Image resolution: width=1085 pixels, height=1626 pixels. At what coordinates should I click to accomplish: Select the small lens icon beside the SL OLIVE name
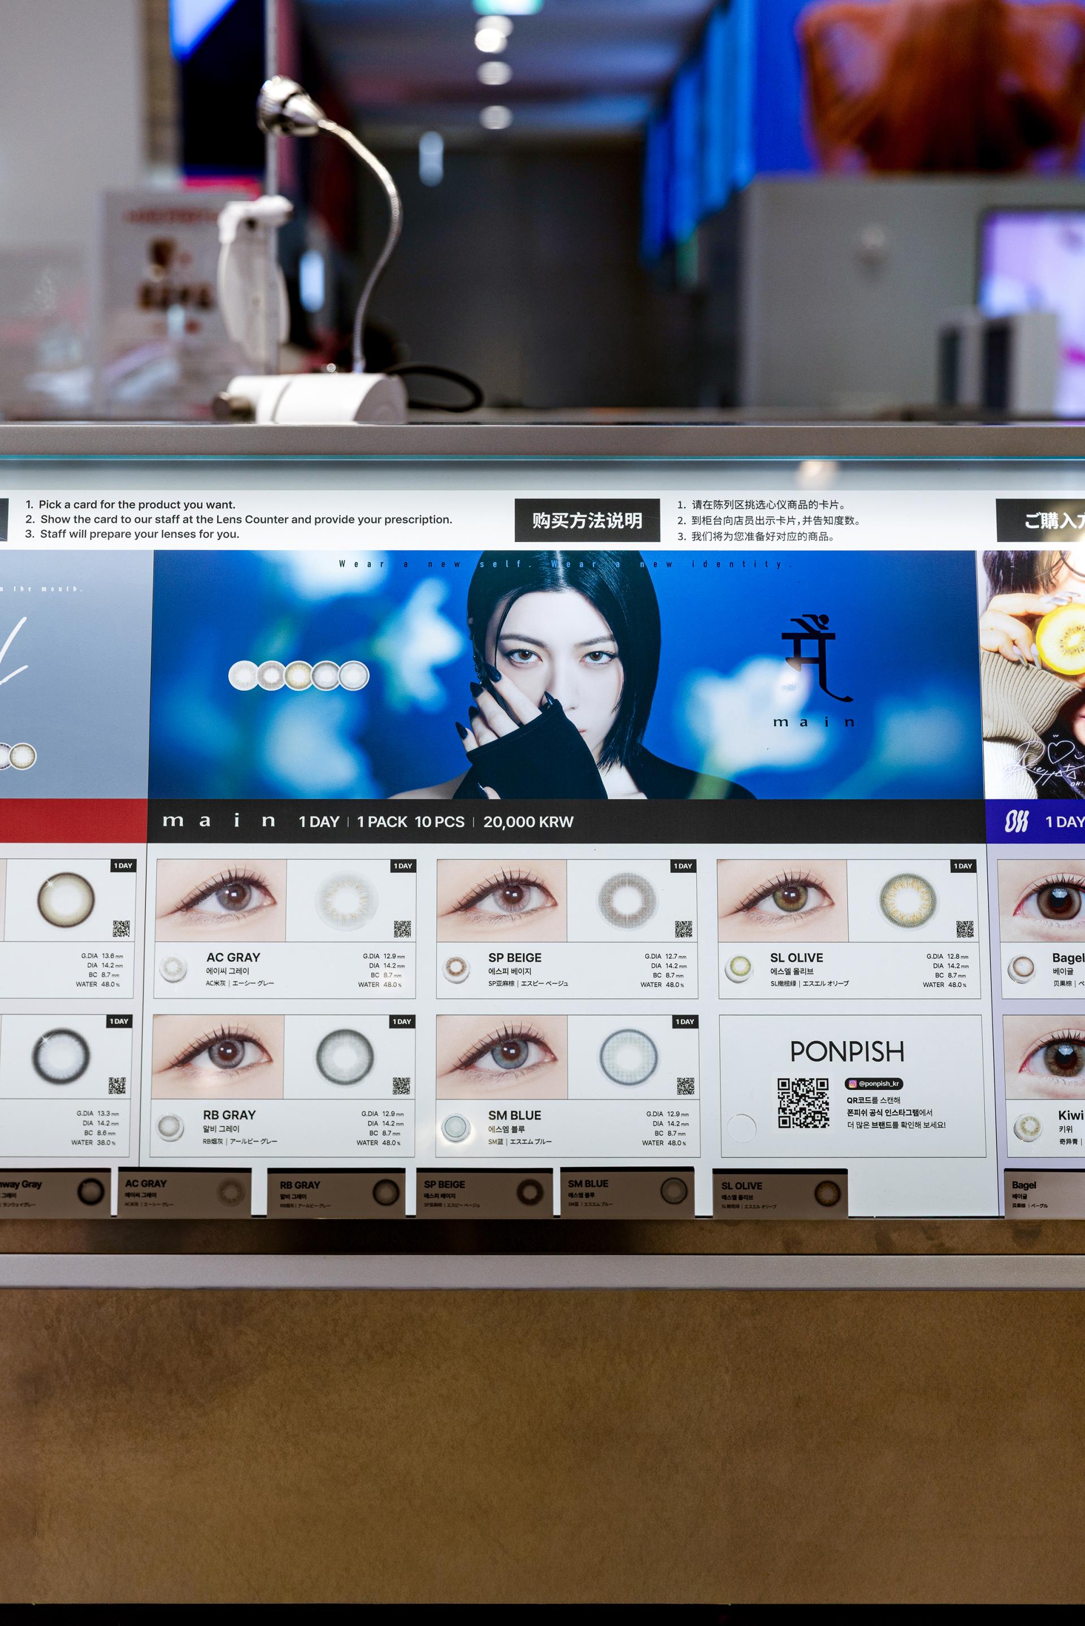739,968
